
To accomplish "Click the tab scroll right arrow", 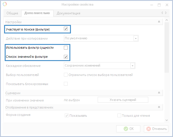I will [x=166, y=13].
